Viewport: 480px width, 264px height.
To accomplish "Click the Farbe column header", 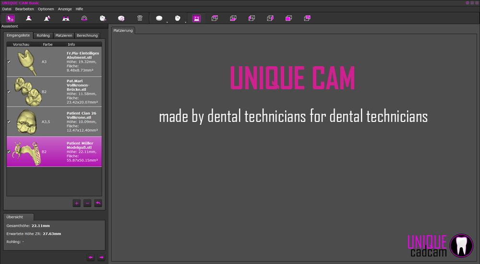I will (48, 45).
